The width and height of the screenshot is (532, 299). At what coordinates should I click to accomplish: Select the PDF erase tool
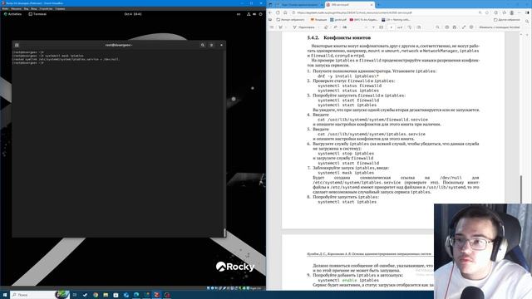pos(326,27)
